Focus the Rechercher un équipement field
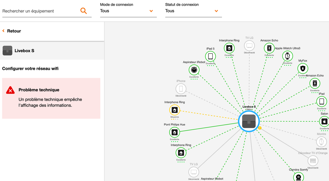Image resolution: width=329 pixels, height=181 pixels. [x=40, y=11]
